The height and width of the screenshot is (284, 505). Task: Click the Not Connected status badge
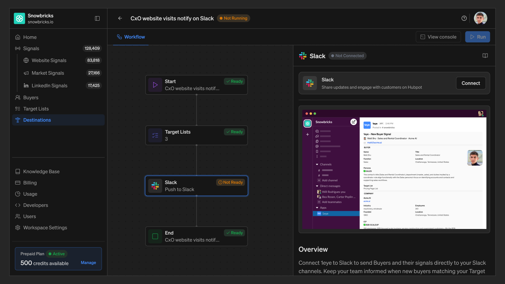click(348, 56)
